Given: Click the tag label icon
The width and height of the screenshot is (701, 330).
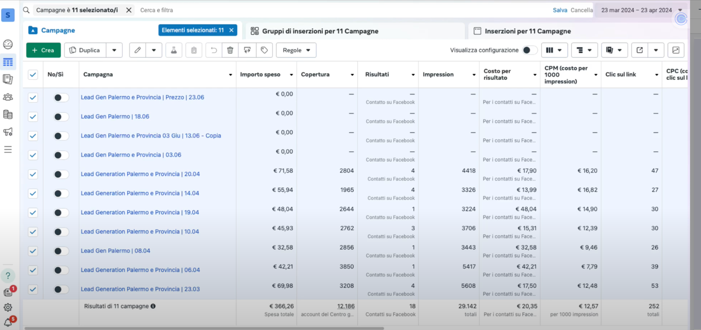Looking at the screenshot, I should [x=264, y=50].
